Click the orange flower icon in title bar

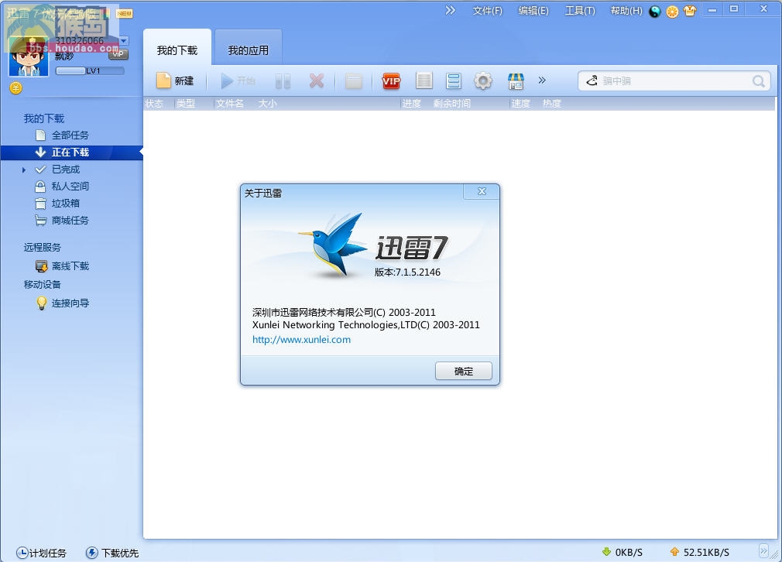point(672,12)
